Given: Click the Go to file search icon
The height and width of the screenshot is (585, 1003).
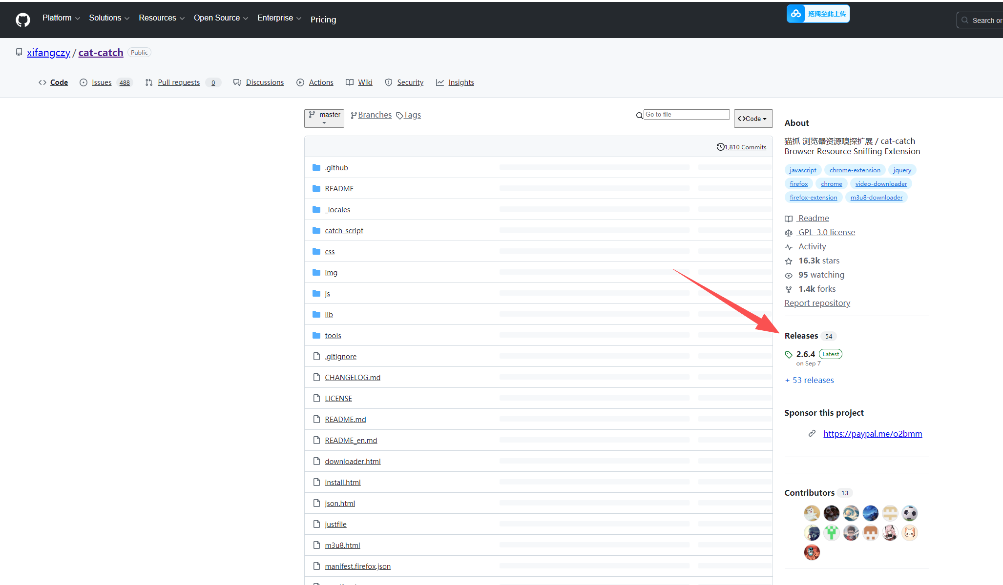Looking at the screenshot, I should (x=639, y=116).
